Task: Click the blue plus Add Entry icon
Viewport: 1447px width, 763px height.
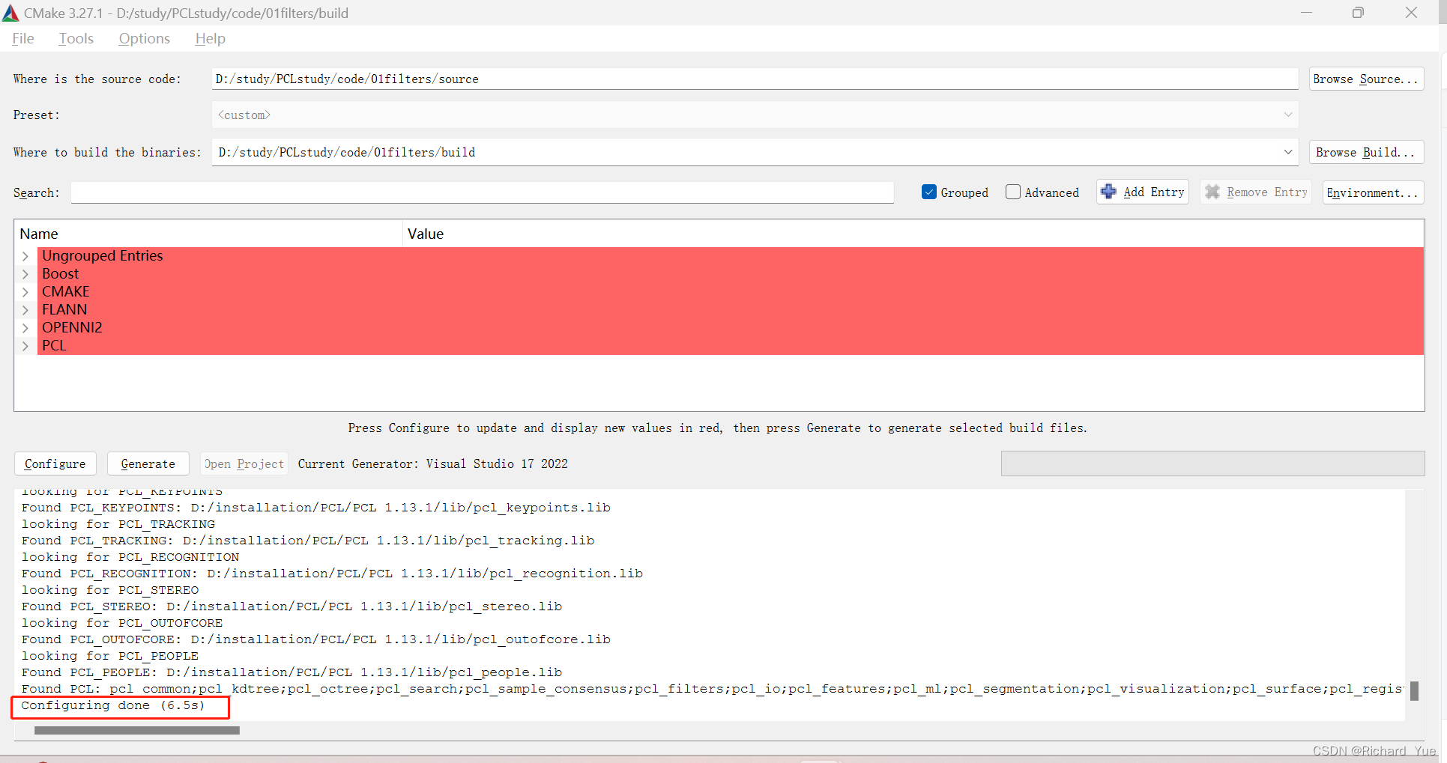Action: point(1108,192)
